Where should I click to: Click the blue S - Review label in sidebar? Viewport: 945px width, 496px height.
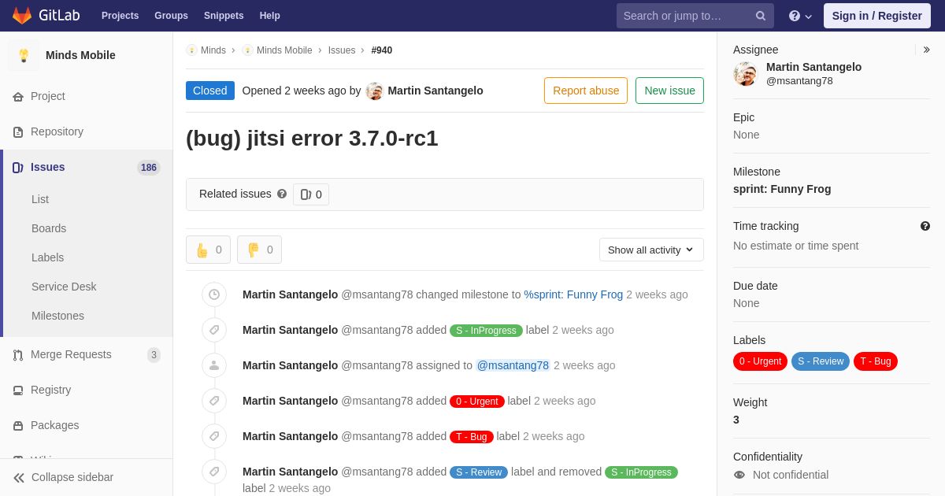pos(821,361)
